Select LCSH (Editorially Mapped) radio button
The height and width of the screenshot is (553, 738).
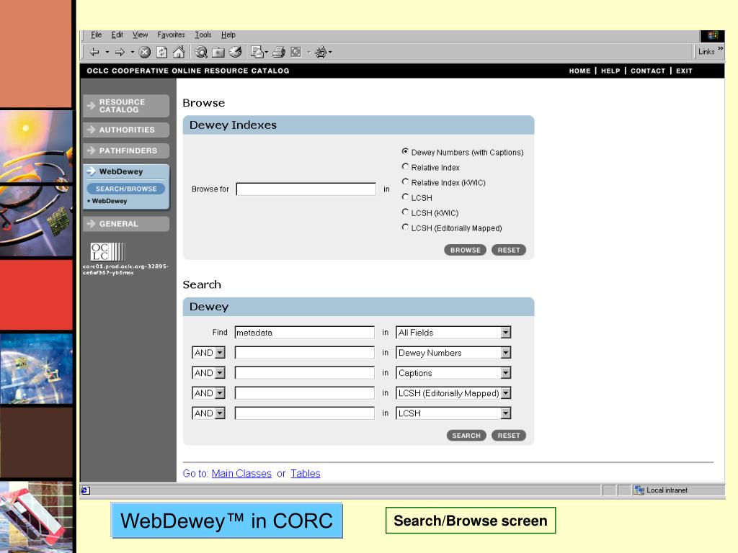405,227
